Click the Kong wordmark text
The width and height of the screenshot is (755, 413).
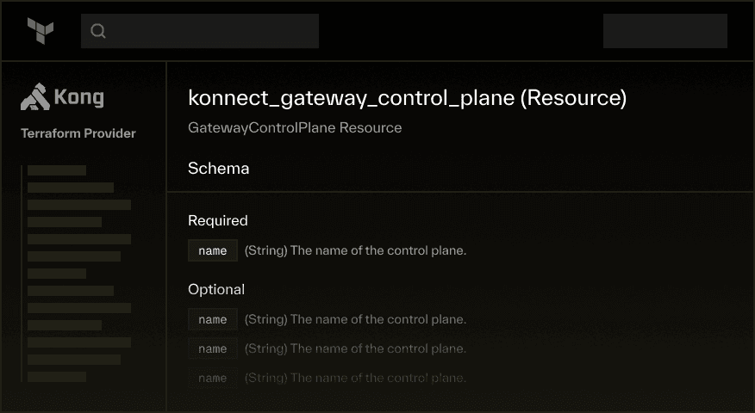(79, 97)
